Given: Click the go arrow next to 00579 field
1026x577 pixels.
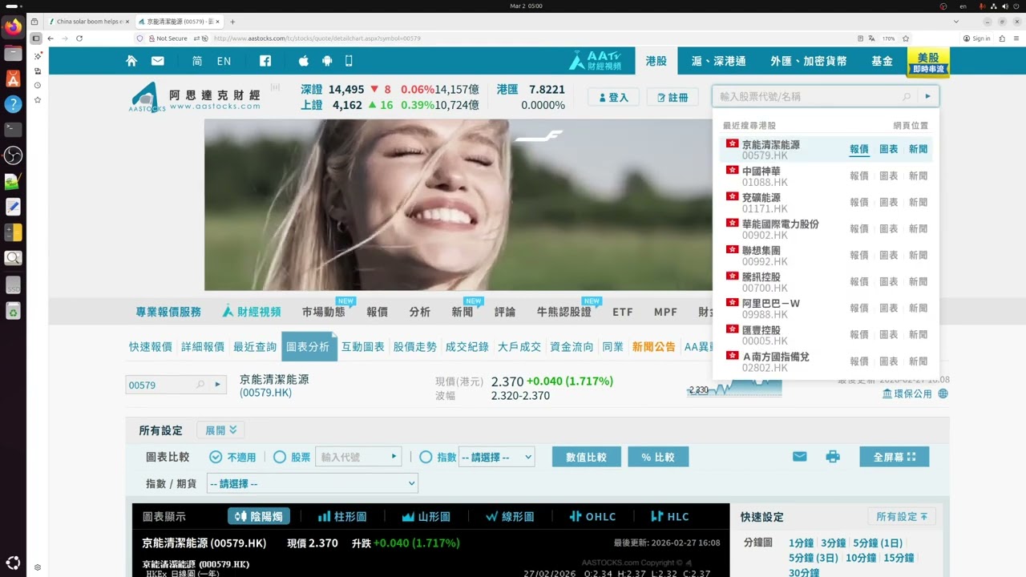Looking at the screenshot, I should (218, 385).
